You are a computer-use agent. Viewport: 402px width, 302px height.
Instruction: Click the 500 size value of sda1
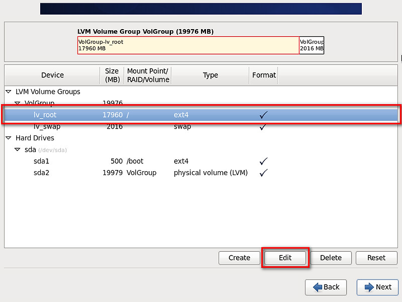(x=117, y=161)
